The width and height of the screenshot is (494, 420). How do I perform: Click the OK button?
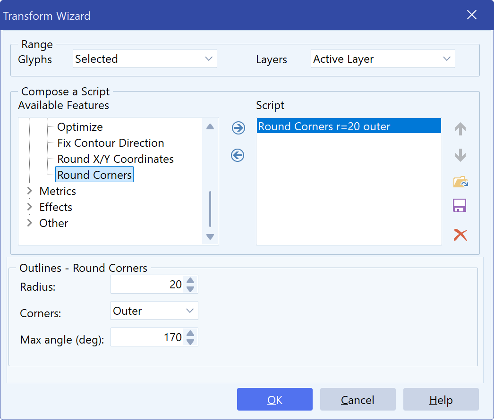point(275,399)
